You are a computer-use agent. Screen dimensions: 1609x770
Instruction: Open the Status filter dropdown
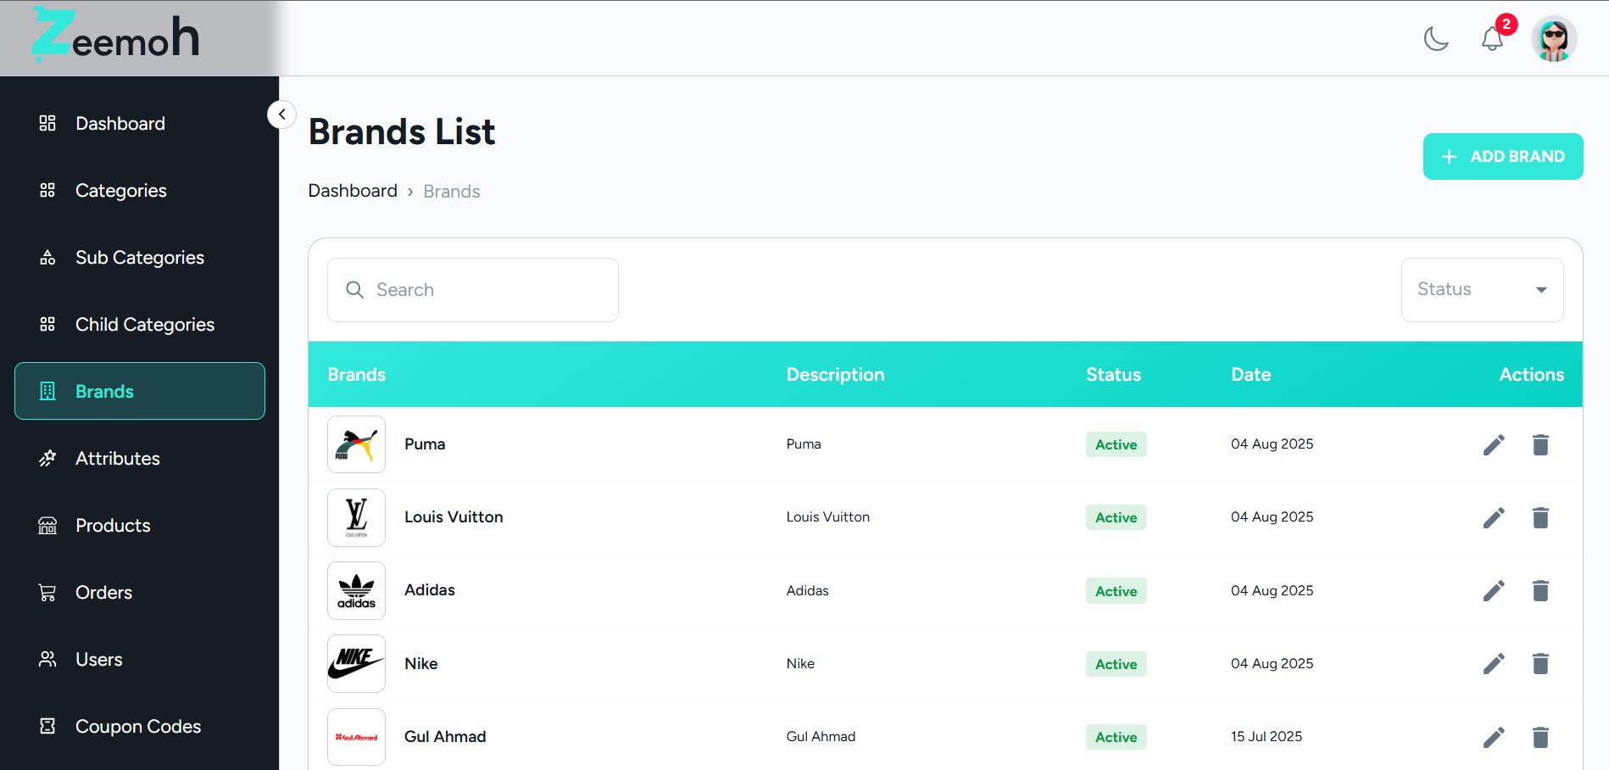click(1481, 290)
